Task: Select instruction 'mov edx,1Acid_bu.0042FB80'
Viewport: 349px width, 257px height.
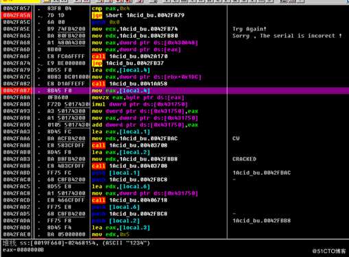Action: click(x=135, y=36)
